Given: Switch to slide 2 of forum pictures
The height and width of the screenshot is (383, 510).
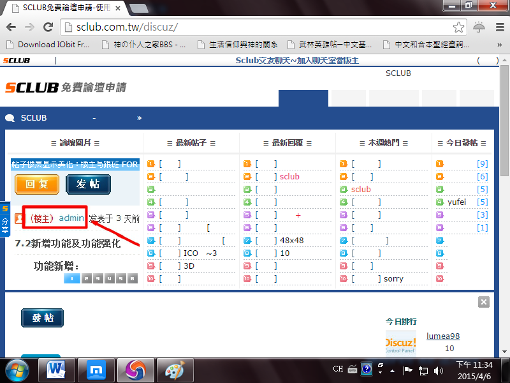Looking at the screenshot, I should (x=86, y=278).
